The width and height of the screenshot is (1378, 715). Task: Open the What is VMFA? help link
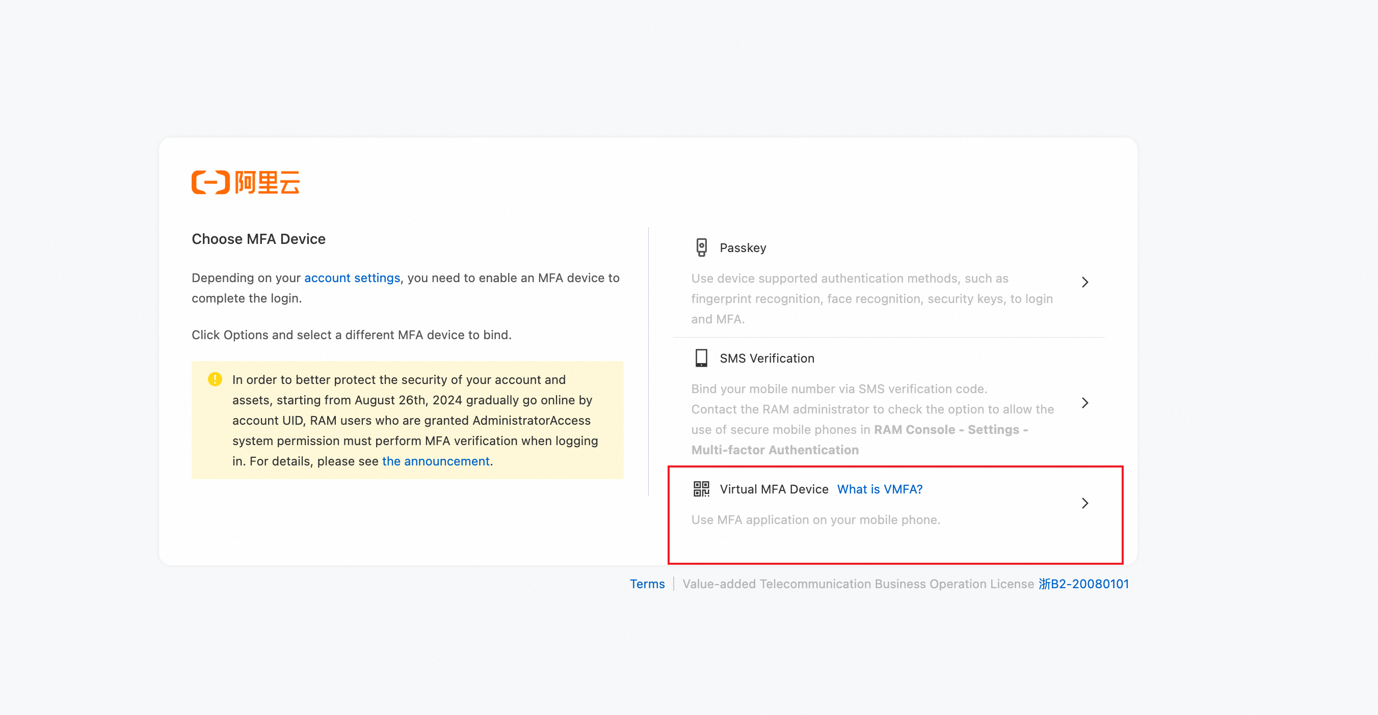(x=880, y=489)
